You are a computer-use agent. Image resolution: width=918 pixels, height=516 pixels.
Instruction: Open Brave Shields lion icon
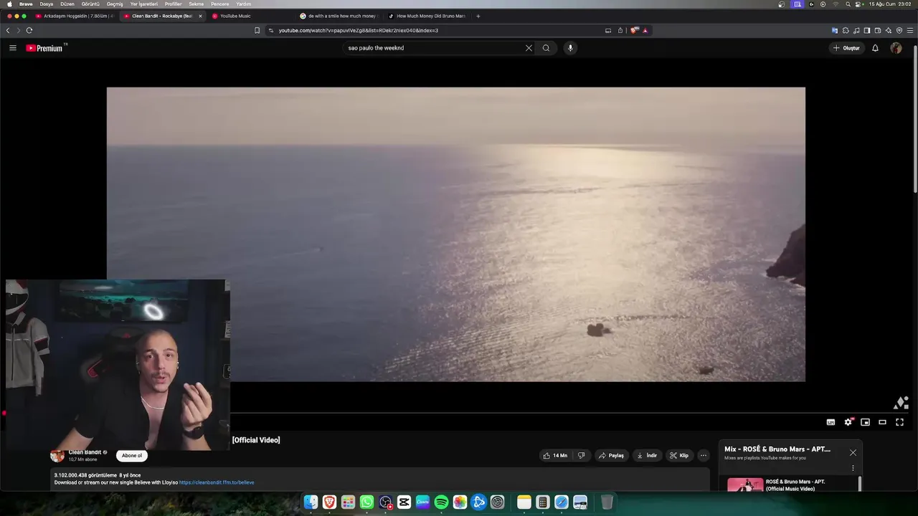coord(633,30)
